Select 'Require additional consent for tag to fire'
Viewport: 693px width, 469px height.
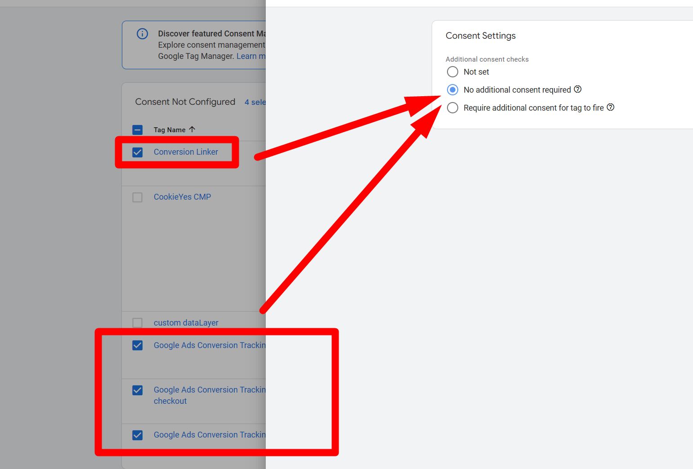click(452, 108)
